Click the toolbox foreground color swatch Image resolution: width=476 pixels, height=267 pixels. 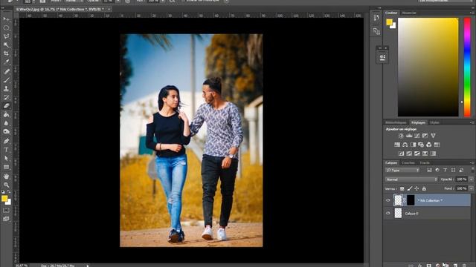(x=4, y=199)
